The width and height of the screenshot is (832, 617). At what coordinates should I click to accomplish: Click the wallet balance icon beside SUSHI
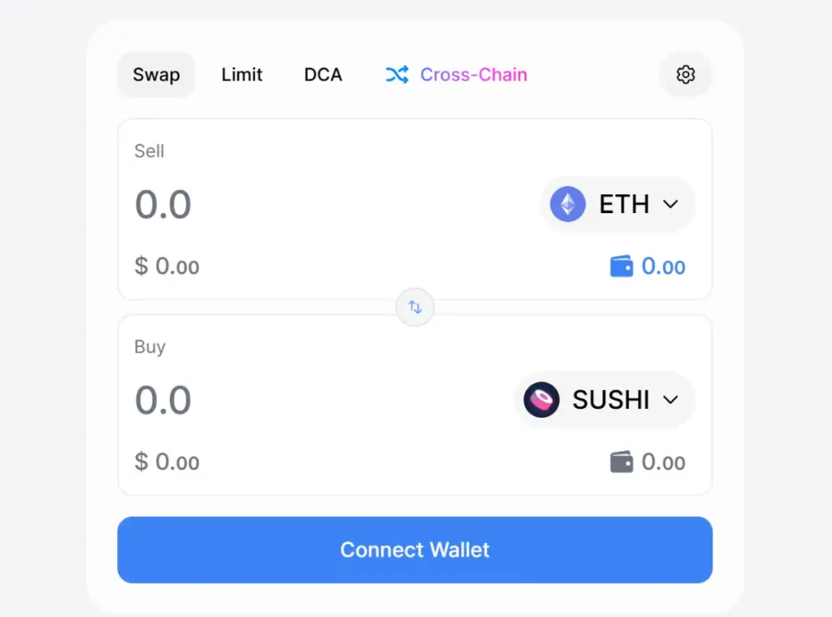point(622,462)
